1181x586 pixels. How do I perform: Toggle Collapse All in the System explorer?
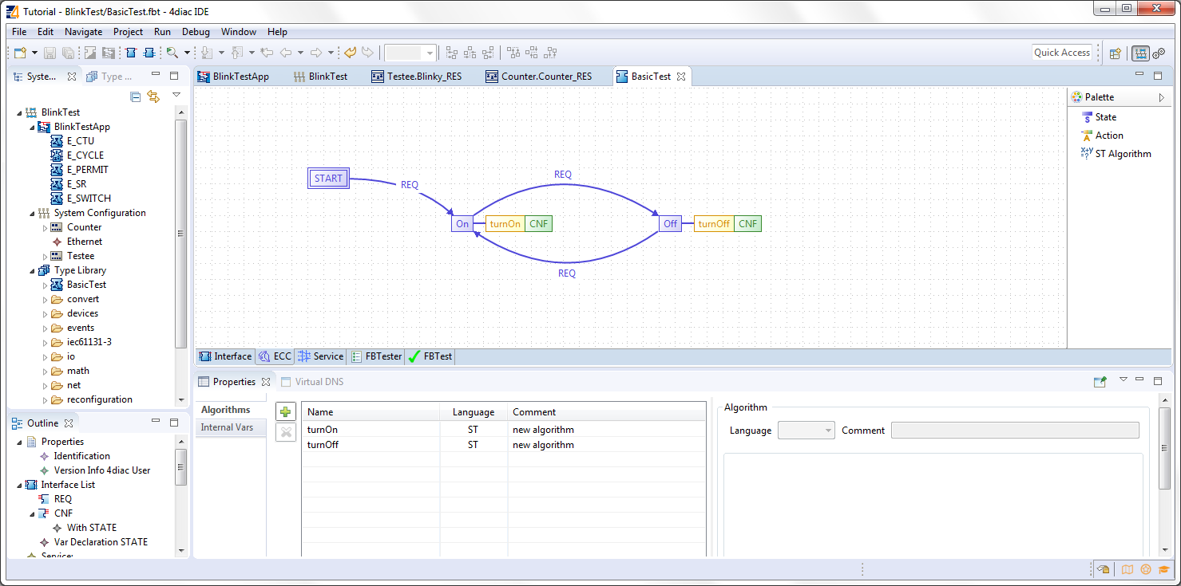[x=135, y=96]
